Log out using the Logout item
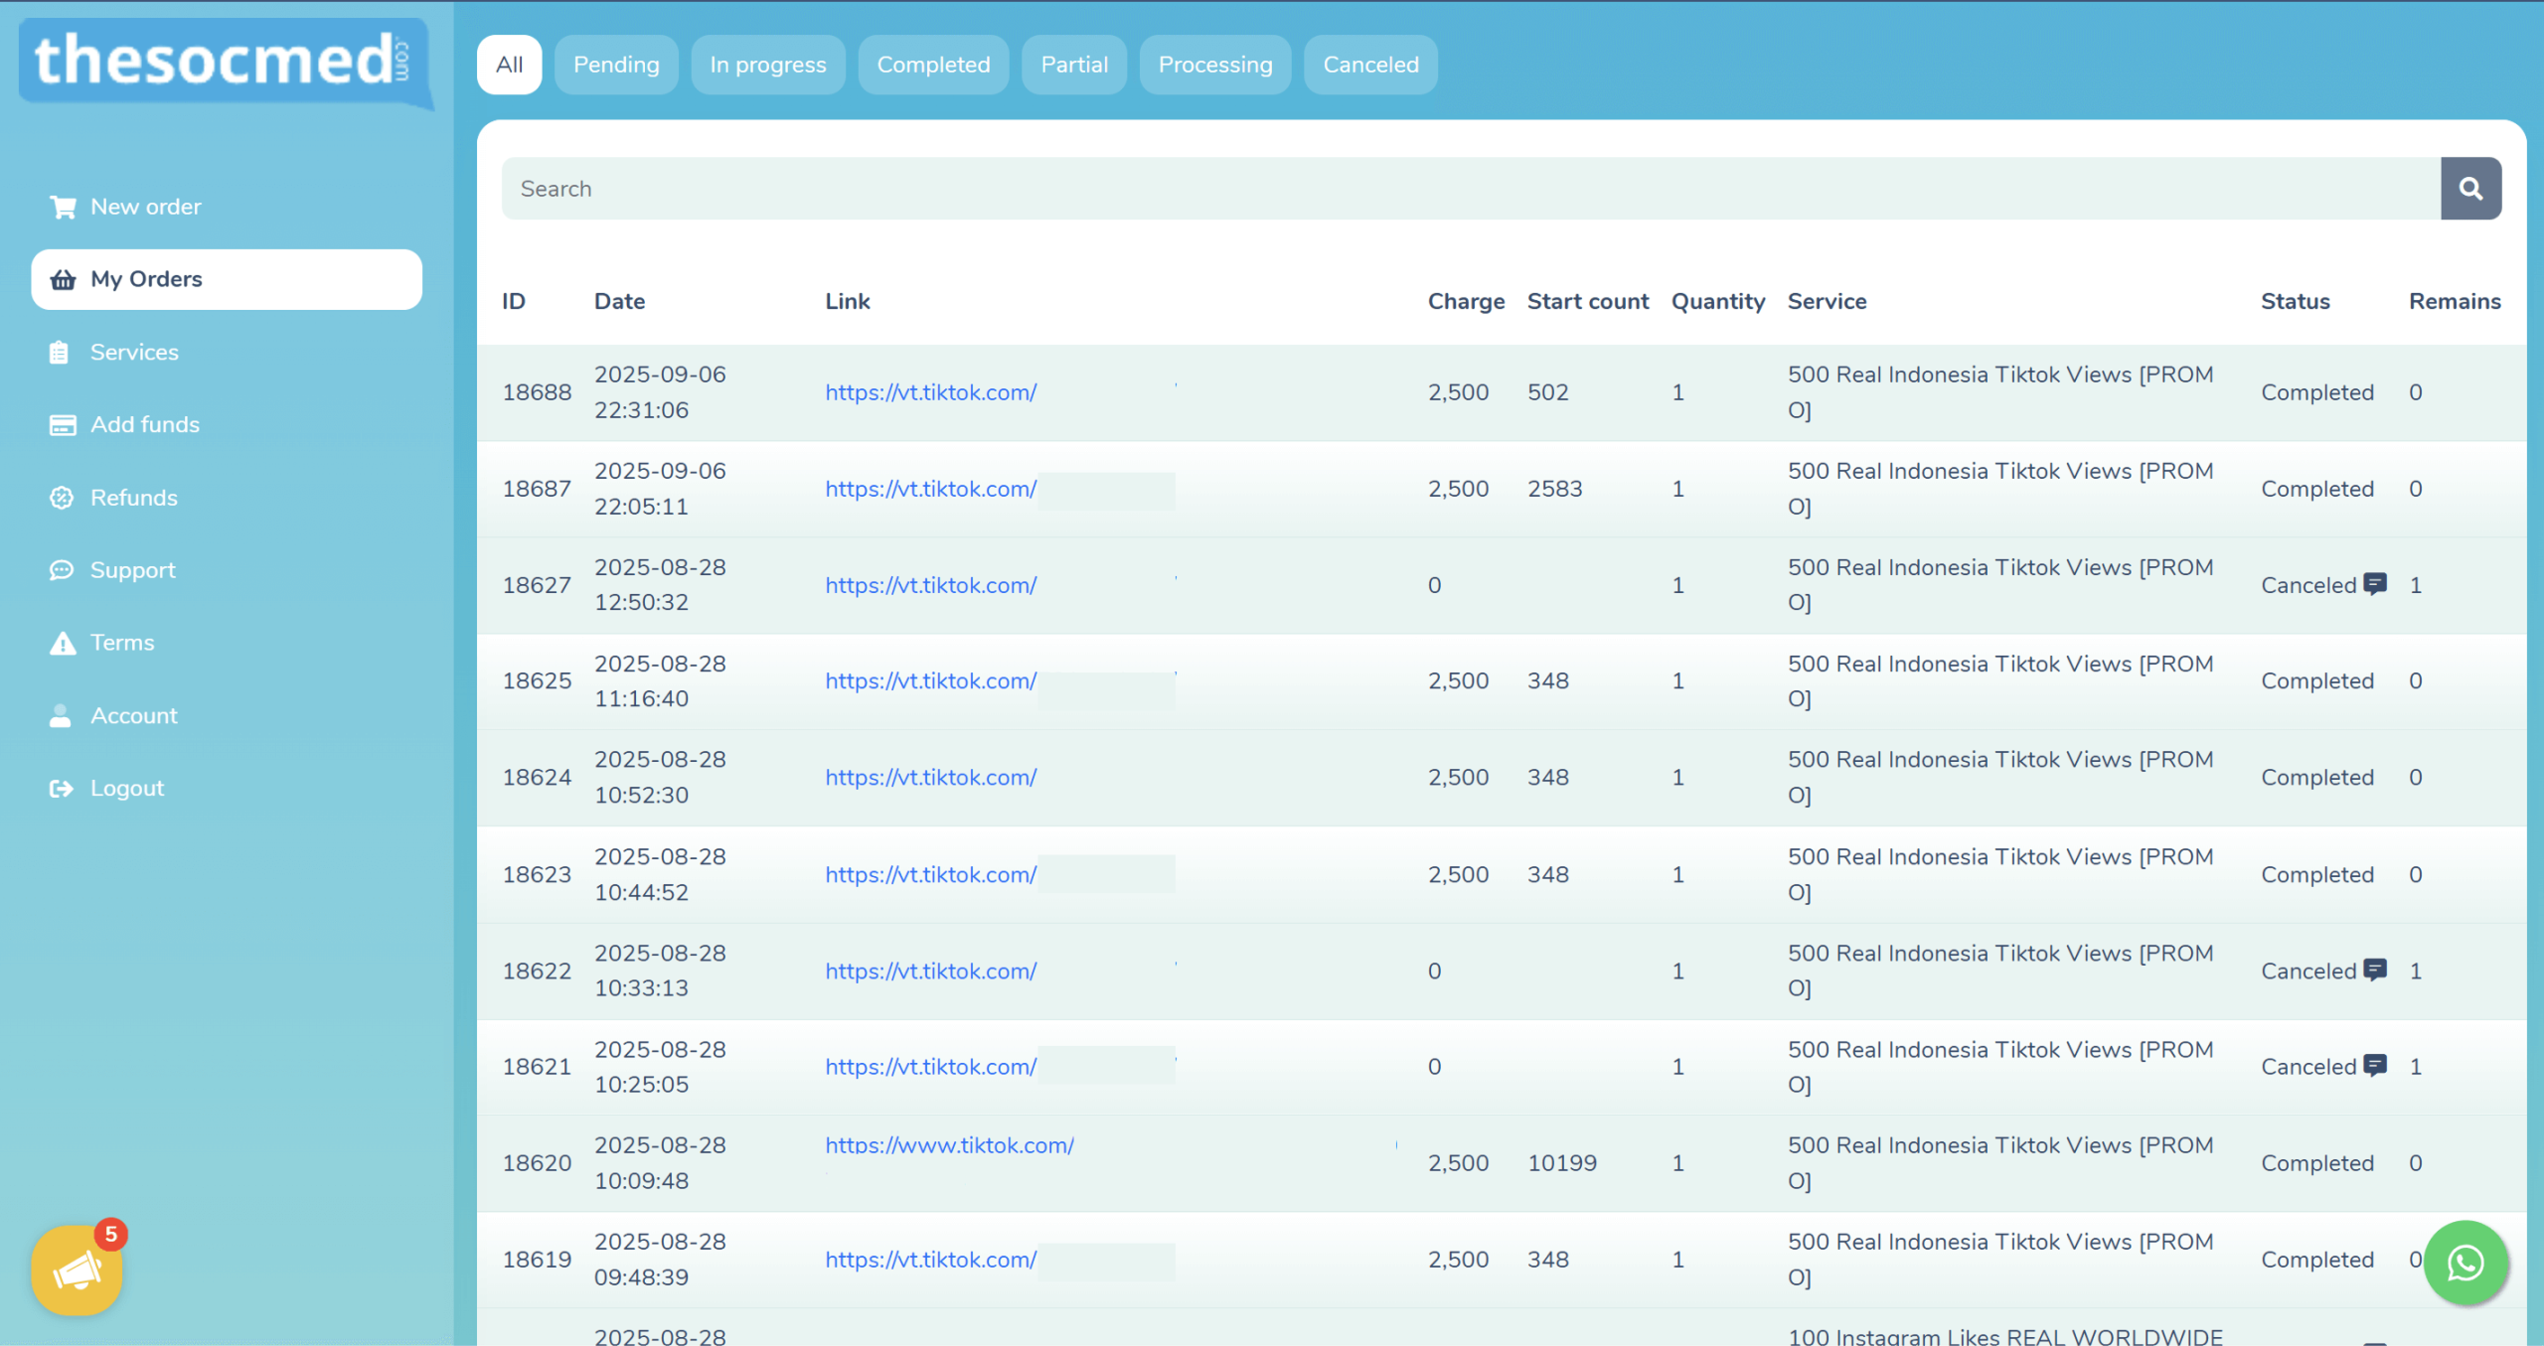 tap(126, 788)
